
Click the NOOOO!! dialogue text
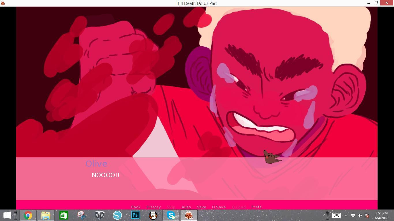106,175
